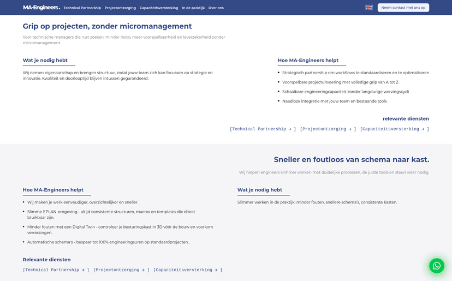
Task: Open the left-aligned [Projectontzorging →] link
Action: [121, 270]
